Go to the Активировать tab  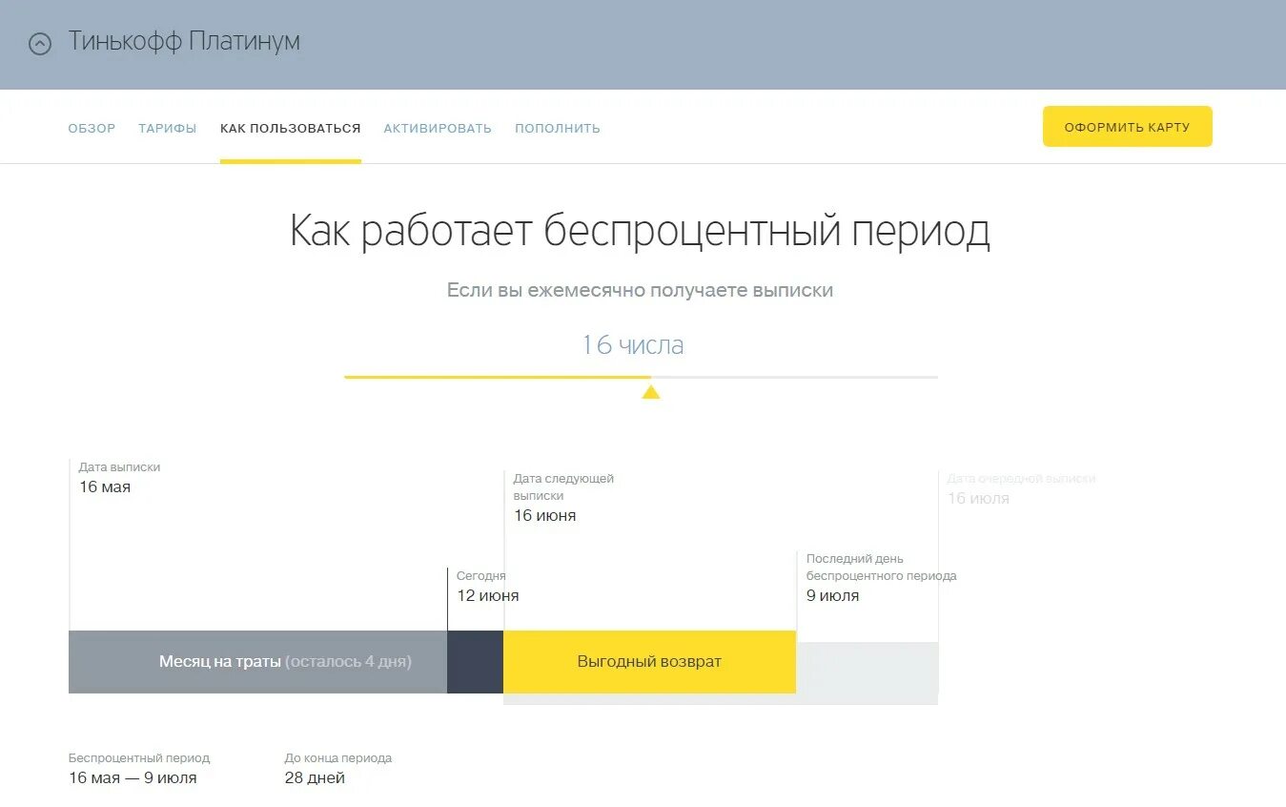point(438,128)
